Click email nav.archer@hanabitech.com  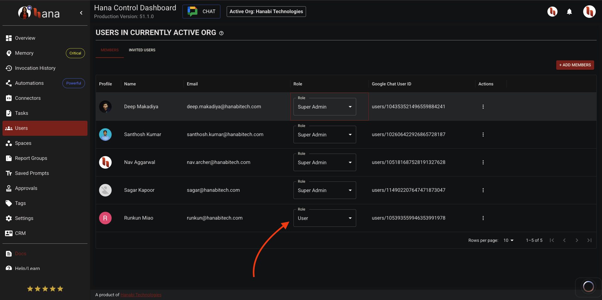coord(219,162)
